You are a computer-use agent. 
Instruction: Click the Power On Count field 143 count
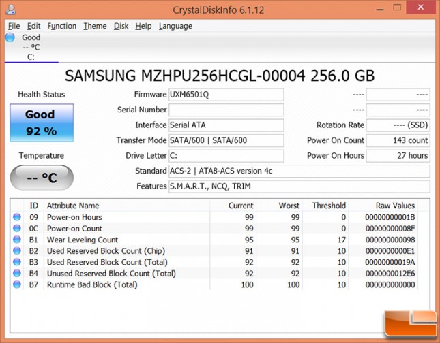(398, 140)
